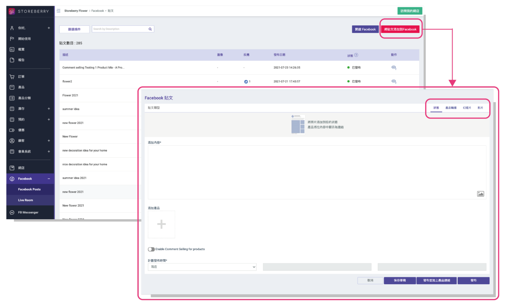Image resolution: width=511 pixels, height=305 pixels.
Task: Click the 會員系統 membership icon
Action: [x=12, y=152]
